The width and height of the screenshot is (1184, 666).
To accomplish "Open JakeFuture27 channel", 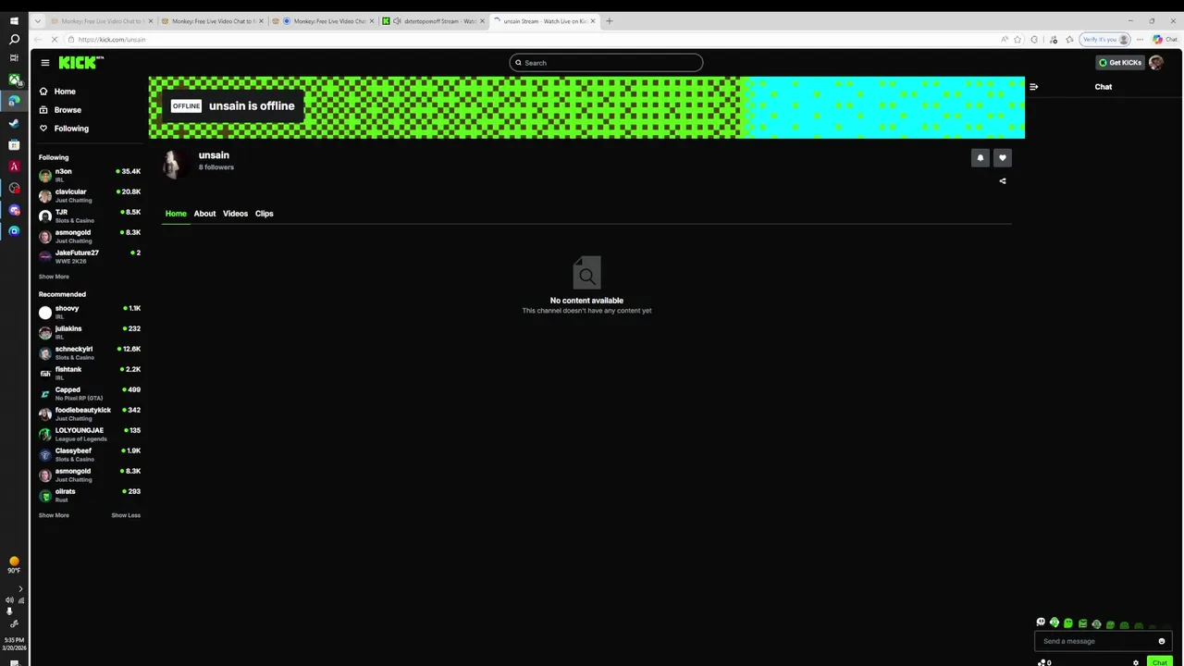I will [x=90, y=257].
